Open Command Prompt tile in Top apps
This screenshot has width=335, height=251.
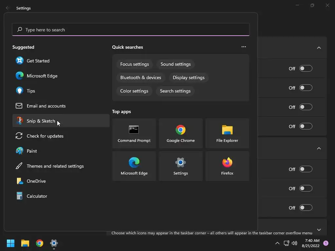tap(134, 133)
